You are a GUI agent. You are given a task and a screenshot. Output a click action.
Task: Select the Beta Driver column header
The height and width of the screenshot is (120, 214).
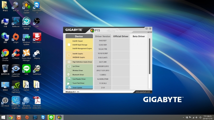coord(139,36)
